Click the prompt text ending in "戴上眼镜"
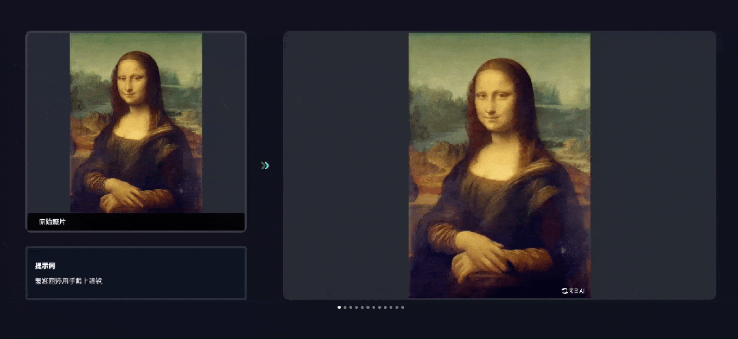The height and width of the screenshot is (339, 738). point(69,281)
